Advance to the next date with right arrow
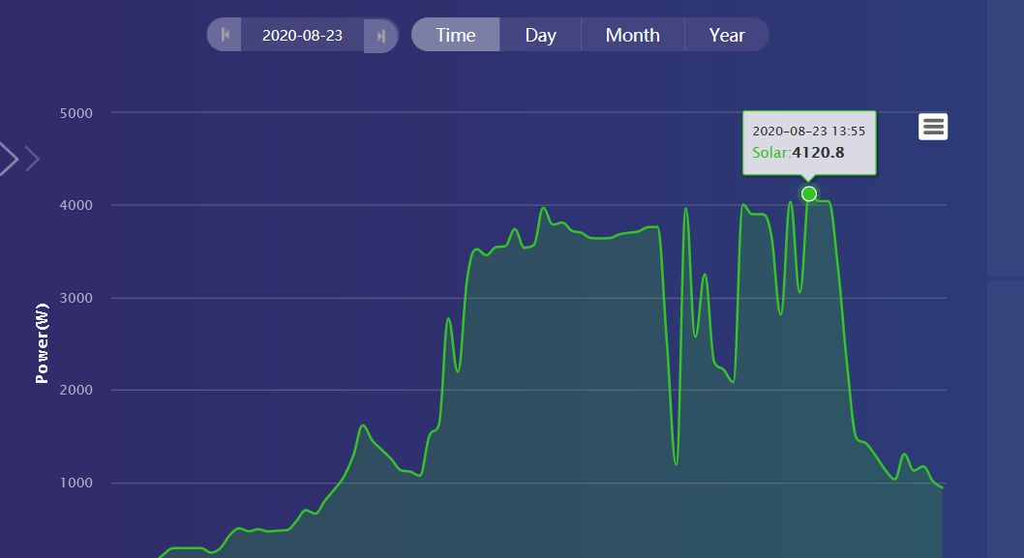1024x558 pixels. 380,35
